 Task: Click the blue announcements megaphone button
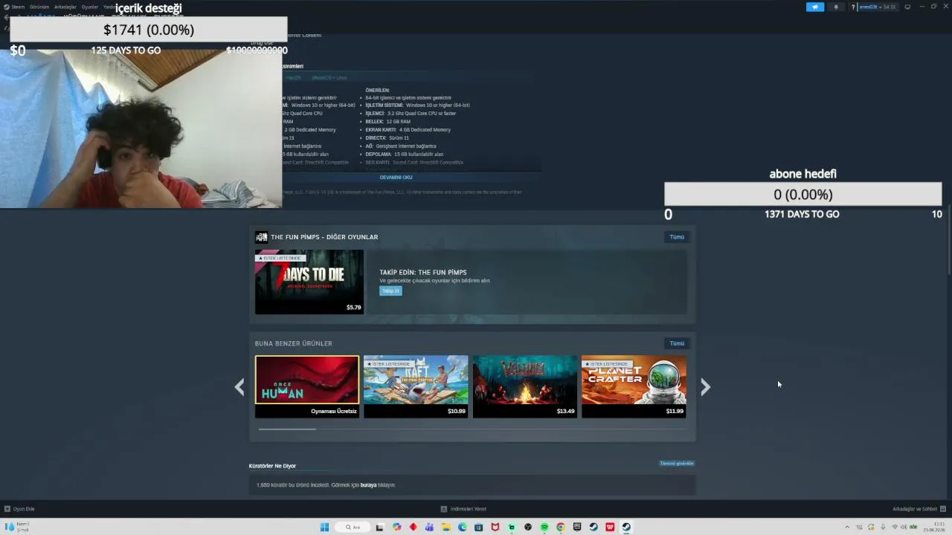tap(815, 7)
